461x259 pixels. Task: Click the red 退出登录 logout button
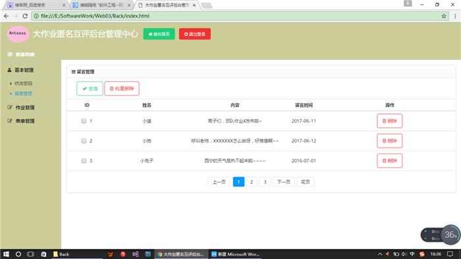(x=195, y=34)
